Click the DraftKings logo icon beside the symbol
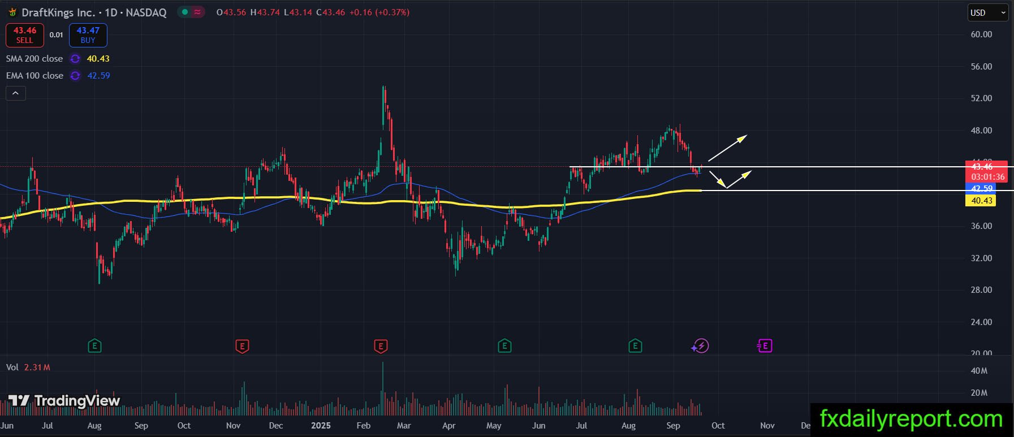Screen dimensions: 1014x437 [x=12, y=12]
